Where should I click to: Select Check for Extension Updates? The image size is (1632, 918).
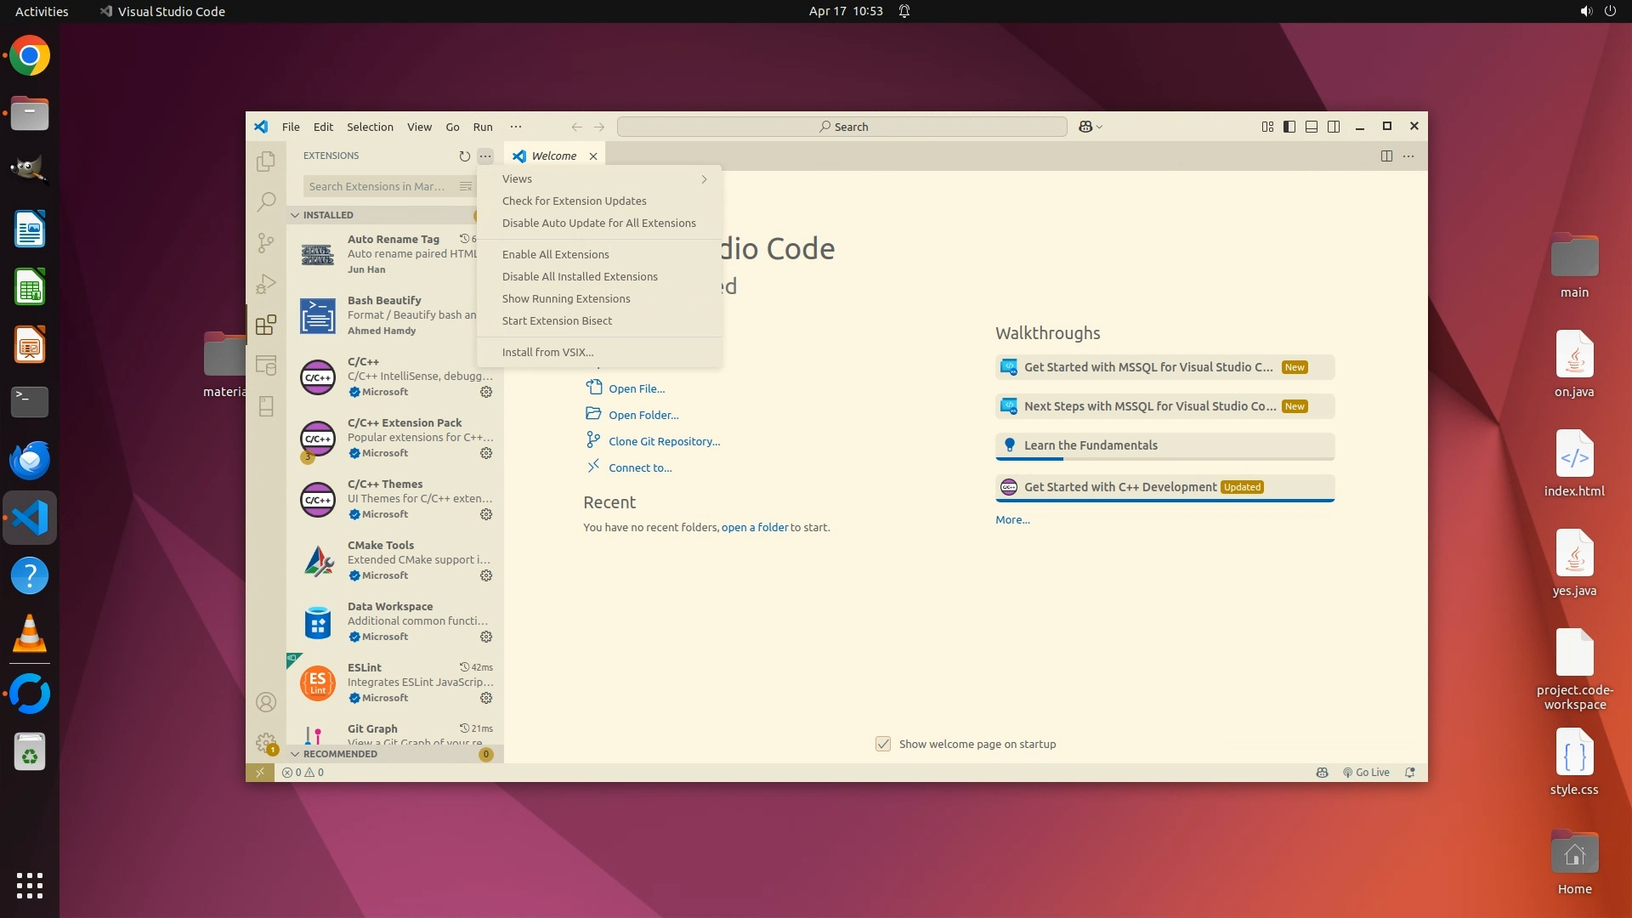[574, 201]
